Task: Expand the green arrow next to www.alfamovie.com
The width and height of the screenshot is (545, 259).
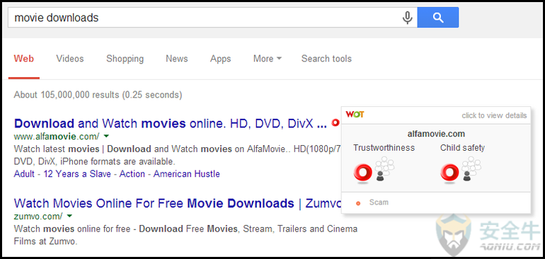Action: [106, 136]
